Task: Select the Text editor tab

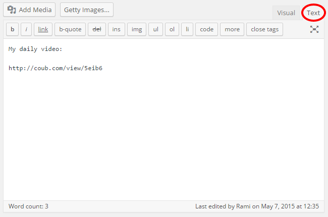Action: [x=313, y=13]
